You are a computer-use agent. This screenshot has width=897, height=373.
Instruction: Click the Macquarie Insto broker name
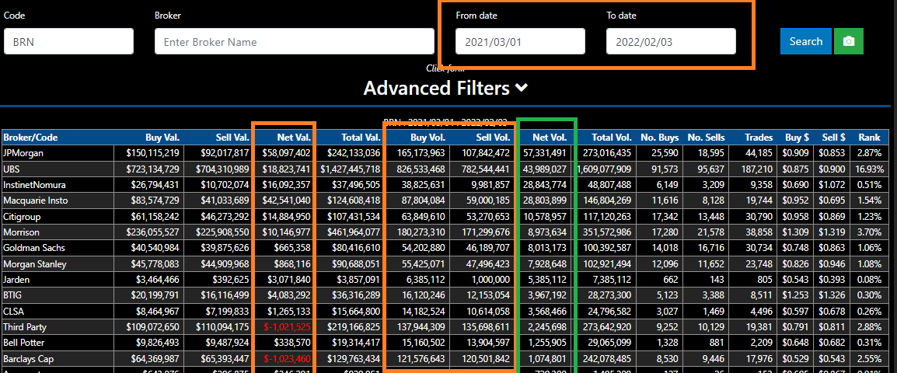point(35,200)
